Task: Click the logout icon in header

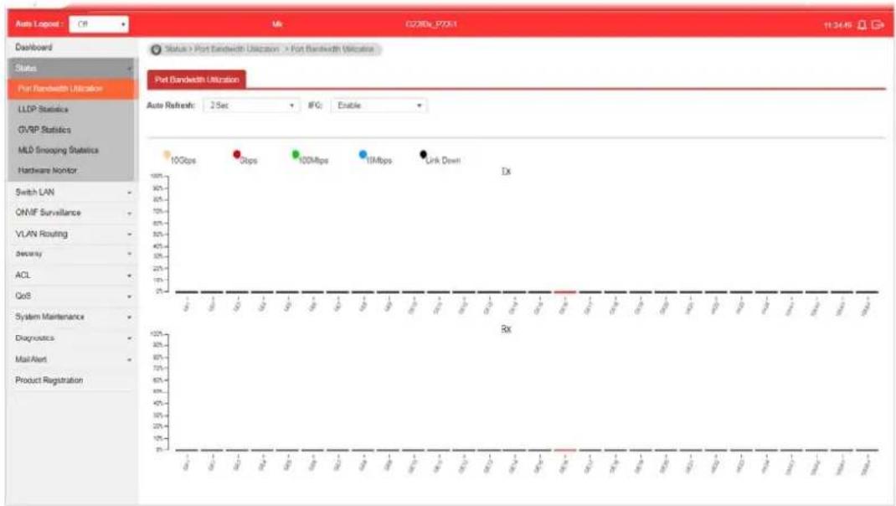Action: pos(878,25)
